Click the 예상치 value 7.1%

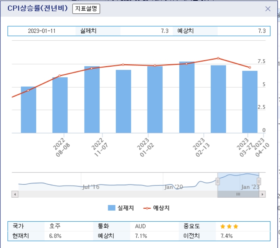141,236
